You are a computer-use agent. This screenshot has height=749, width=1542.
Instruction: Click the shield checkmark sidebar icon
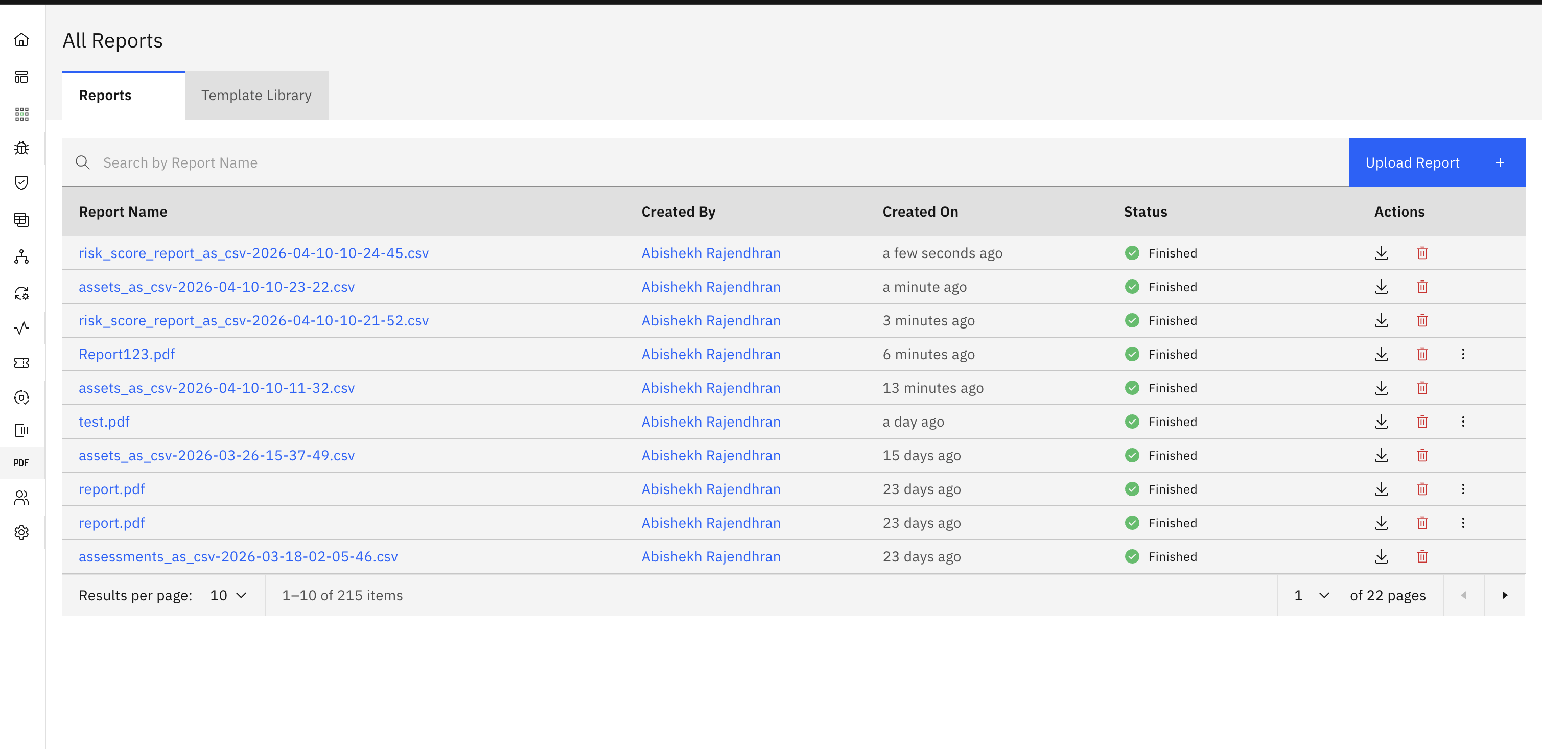click(21, 182)
